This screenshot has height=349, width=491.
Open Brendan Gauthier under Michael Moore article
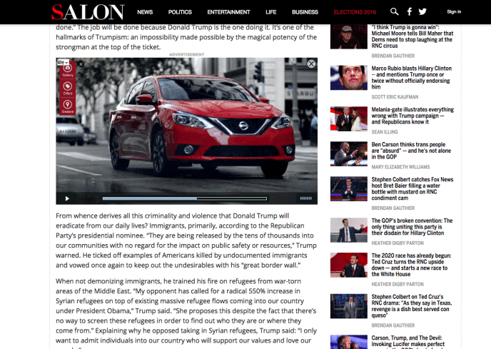(393, 56)
